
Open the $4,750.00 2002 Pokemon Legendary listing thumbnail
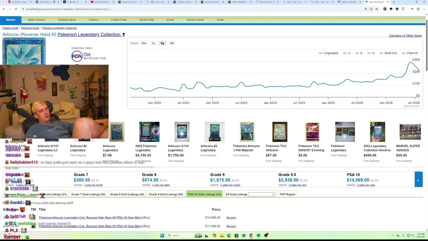click(x=149, y=132)
